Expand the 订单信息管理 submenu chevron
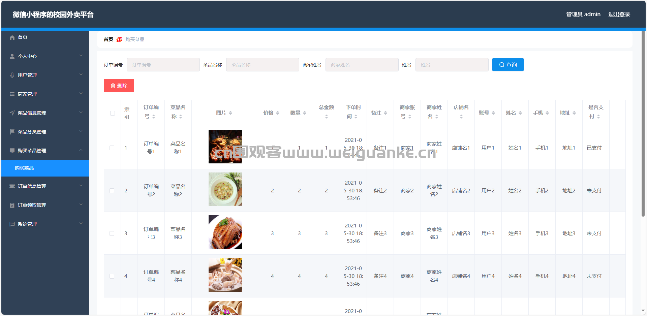 click(81, 186)
